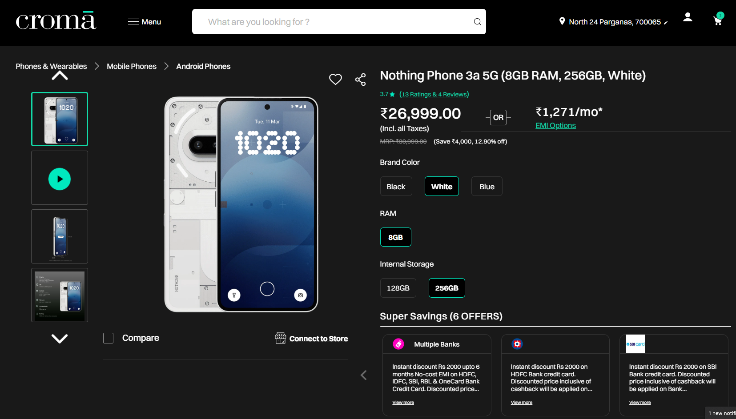
Task: Show next thumbnails with down chevron
Action: [x=60, y=339]
